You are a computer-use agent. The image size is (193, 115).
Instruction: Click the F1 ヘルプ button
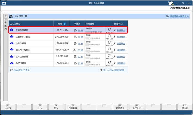coord(8,107)
